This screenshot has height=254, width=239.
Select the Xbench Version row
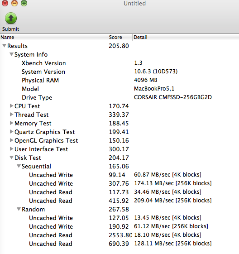click(119, 63)
